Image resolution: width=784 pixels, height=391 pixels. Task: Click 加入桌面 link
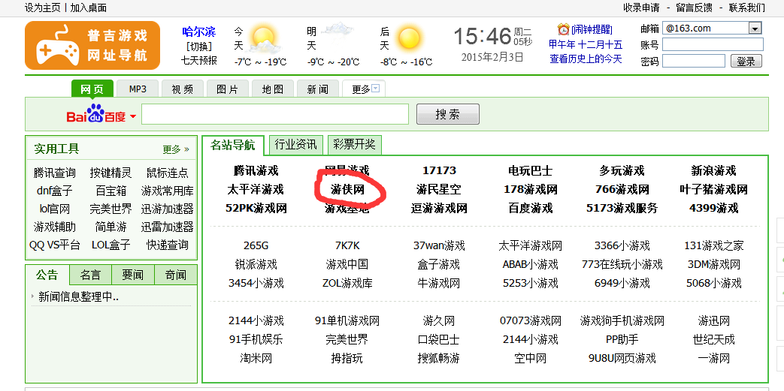[x=89, y=8]
